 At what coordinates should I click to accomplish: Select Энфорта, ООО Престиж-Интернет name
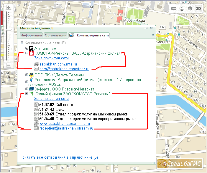point(64,89)
